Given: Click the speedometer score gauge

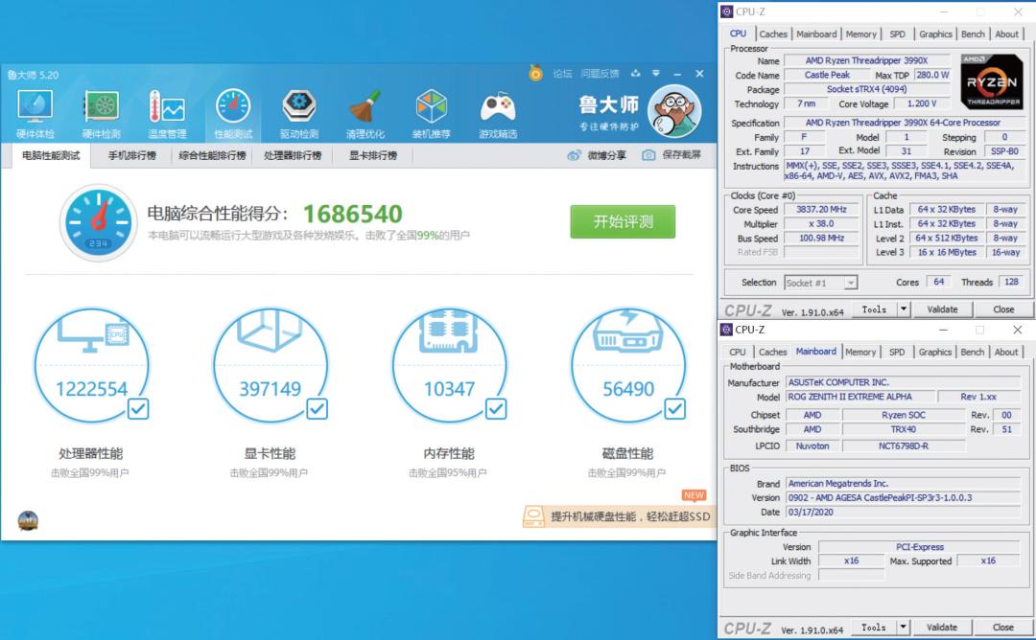Looking at the screenshot, I should pos(98,222).
